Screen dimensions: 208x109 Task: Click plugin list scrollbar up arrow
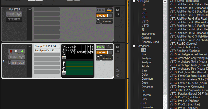pyautogui.click(x=165, y=2)
